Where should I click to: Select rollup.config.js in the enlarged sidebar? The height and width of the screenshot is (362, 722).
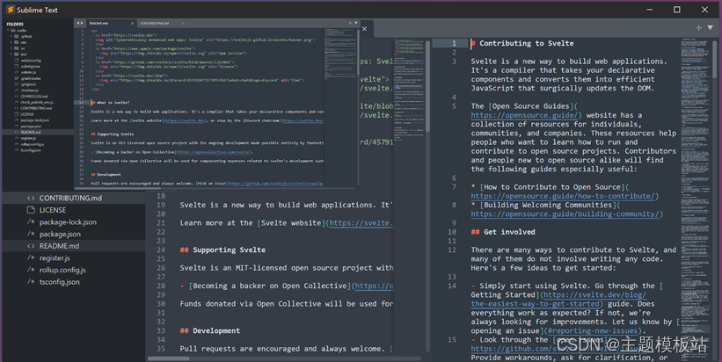pyautogui.click(x=62, y=270)
